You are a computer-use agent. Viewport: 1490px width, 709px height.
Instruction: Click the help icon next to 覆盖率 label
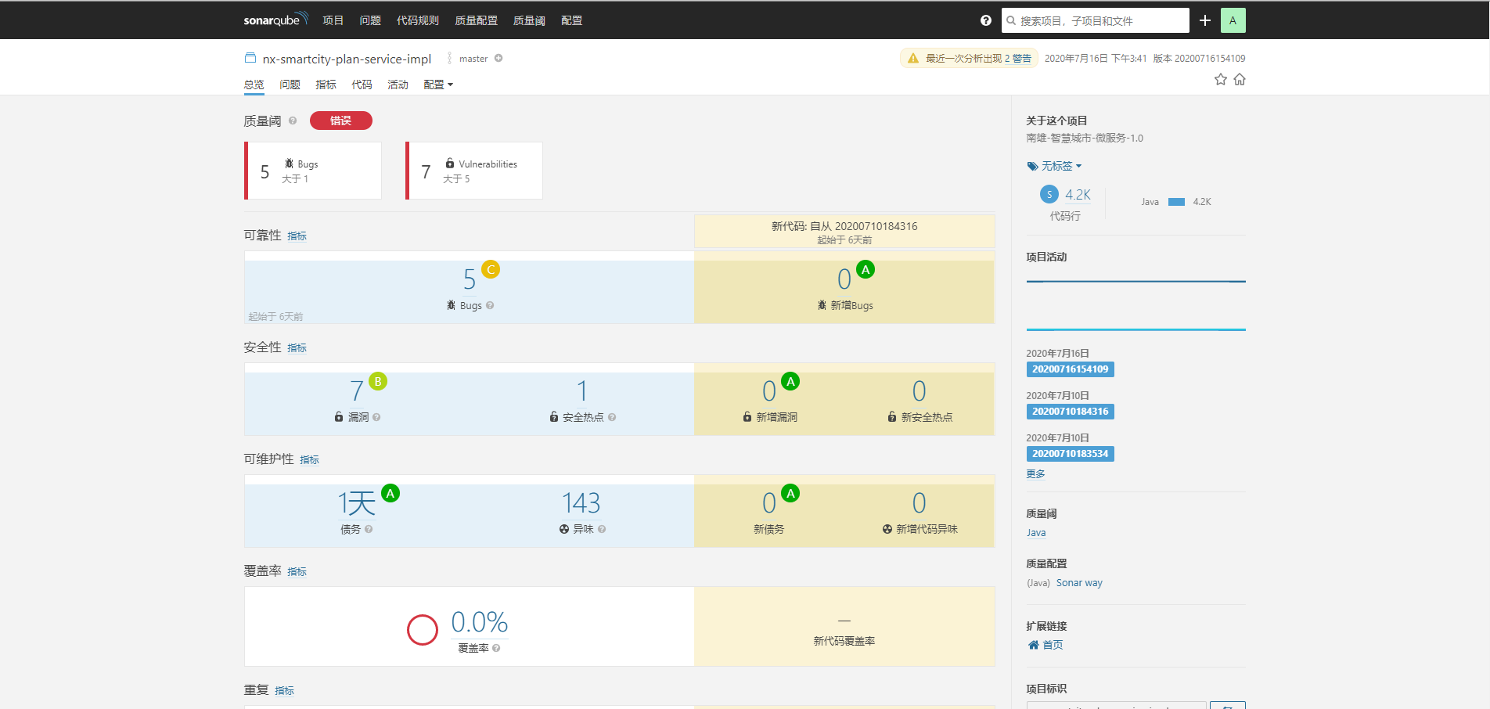point(496,648)
